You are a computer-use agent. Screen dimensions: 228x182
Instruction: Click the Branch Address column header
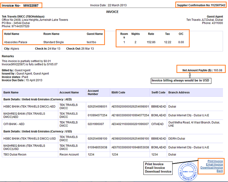click(179, 93)
